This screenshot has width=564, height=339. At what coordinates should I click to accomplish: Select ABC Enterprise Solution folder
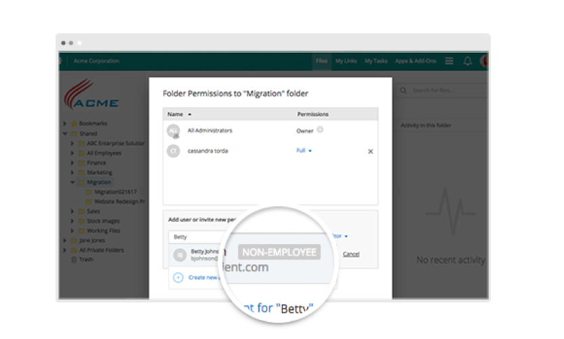click(x=115, y=143)
